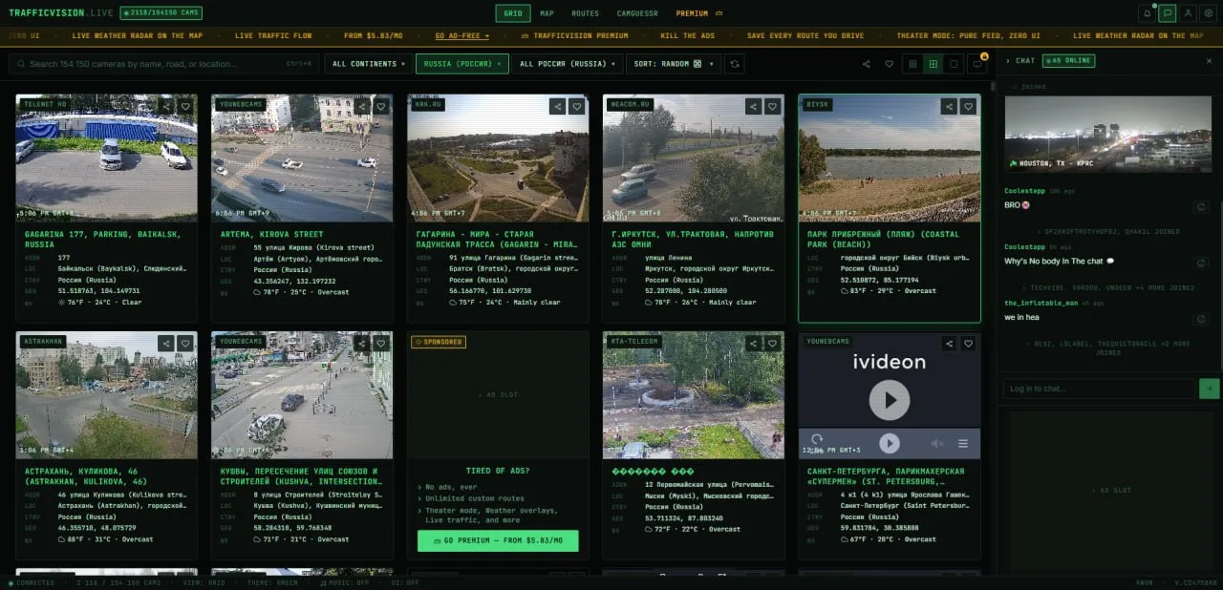
Task: Click the small play button in ivideon controls
Action: pyautogui.click(x=890, y=443)
